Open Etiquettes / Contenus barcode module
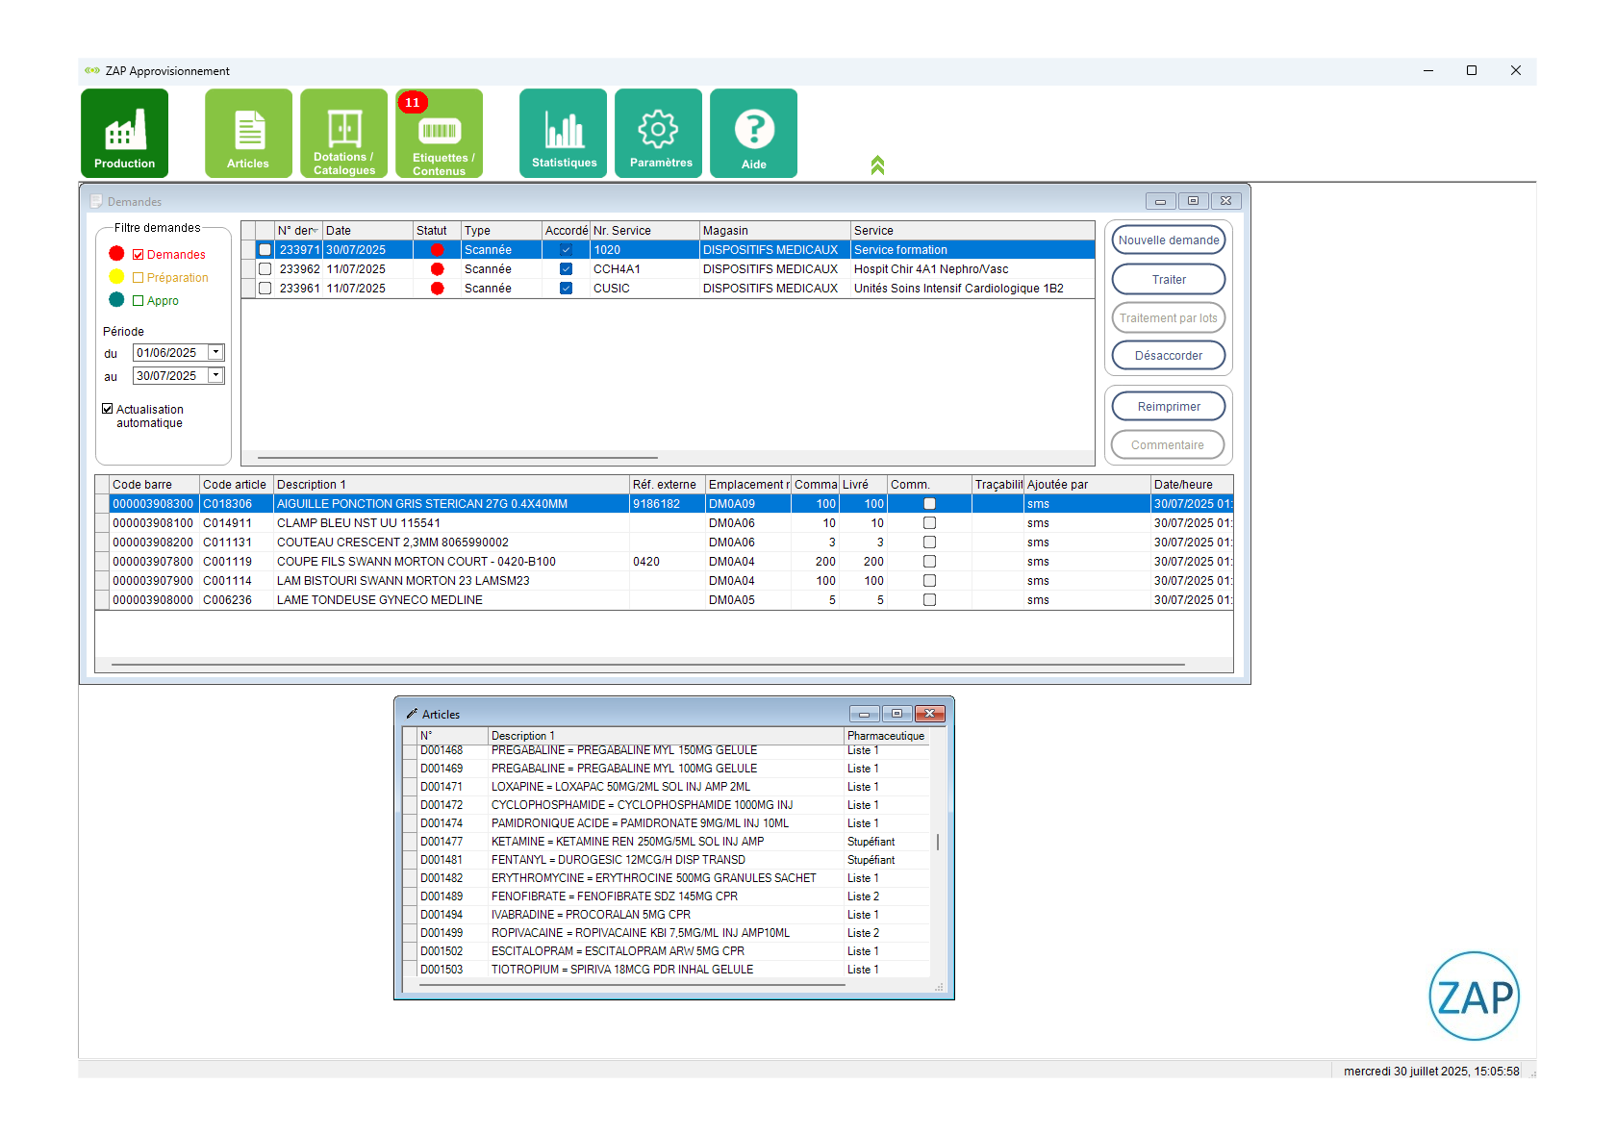The height and width of the screenshot is (1136, 1616). click(439, 134)
